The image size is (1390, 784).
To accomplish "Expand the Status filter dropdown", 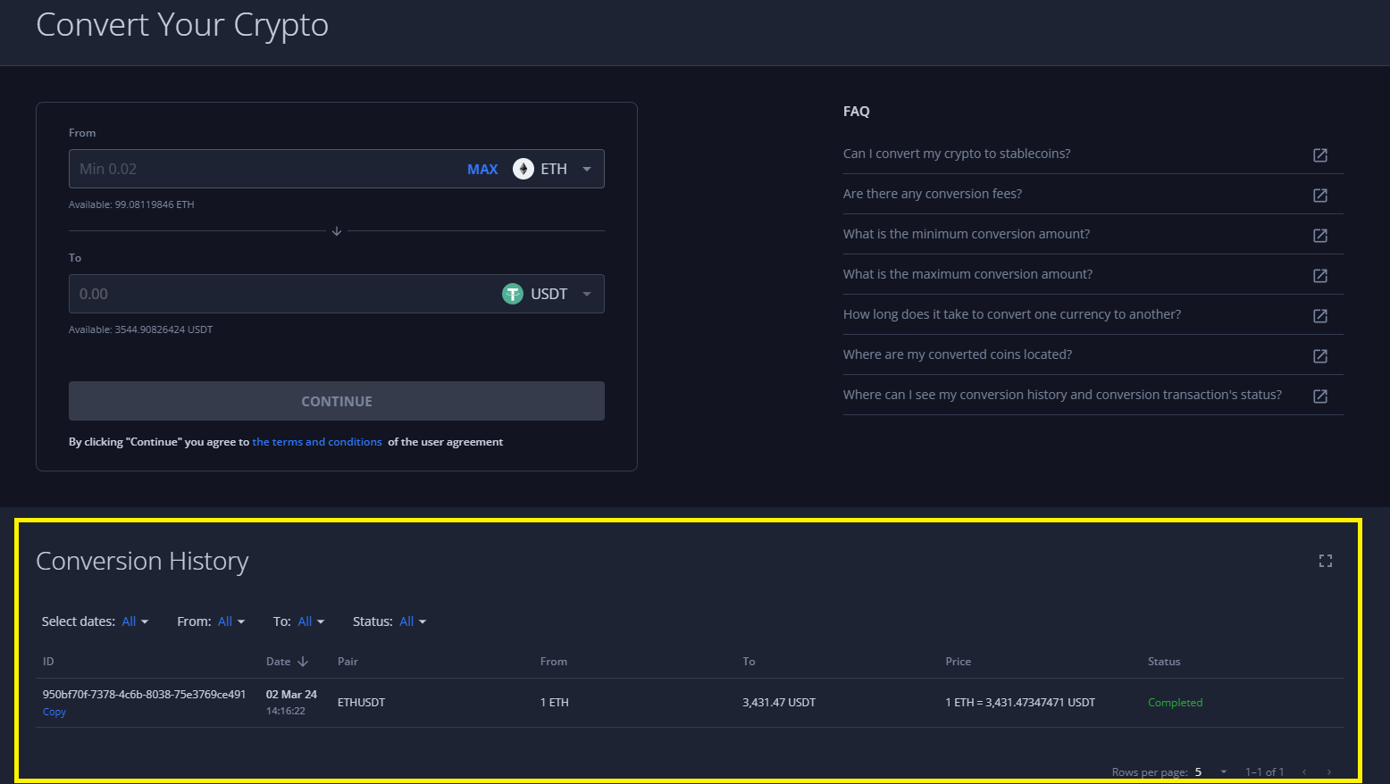I will (413, 621).
